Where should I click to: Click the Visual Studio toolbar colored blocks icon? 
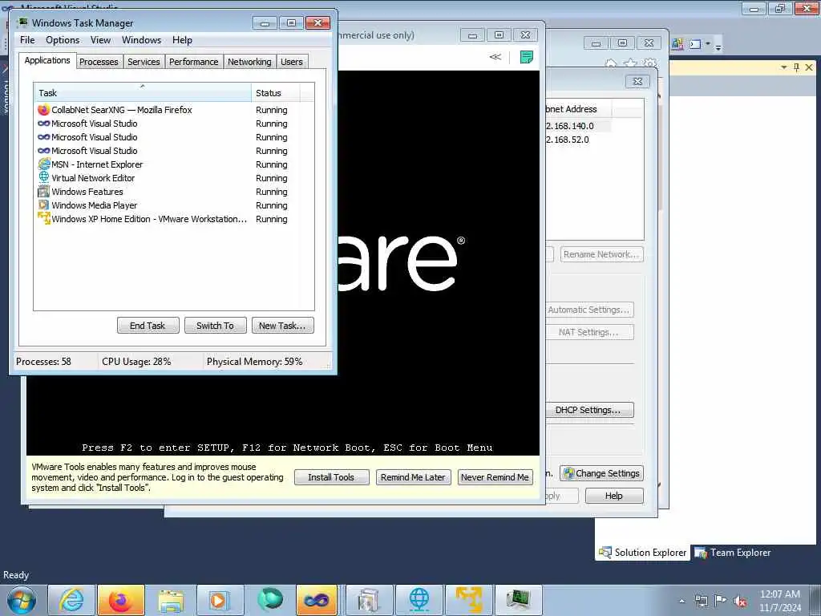[x=677, y=44]
